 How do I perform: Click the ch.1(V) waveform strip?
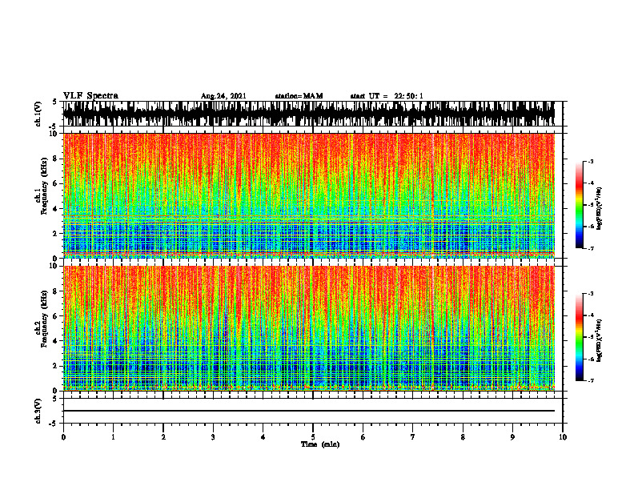coord(309,114)
